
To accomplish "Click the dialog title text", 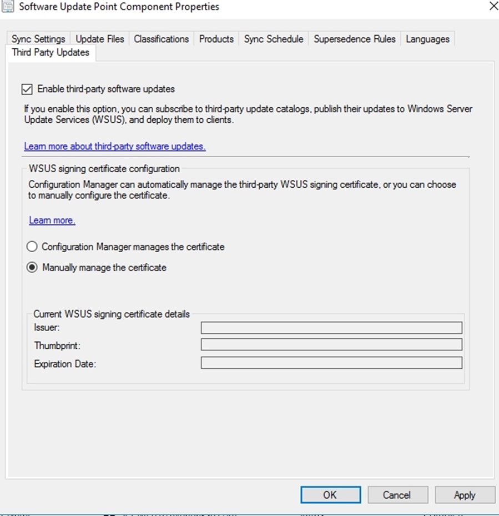I will point(119,7).
